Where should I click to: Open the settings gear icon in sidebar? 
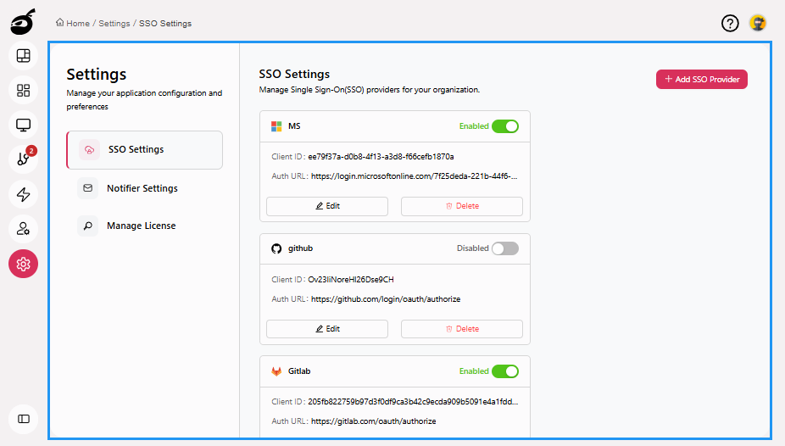click(x=23, y=264)
